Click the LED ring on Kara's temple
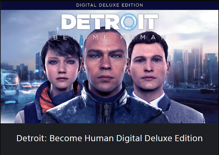 click(46, 59)
